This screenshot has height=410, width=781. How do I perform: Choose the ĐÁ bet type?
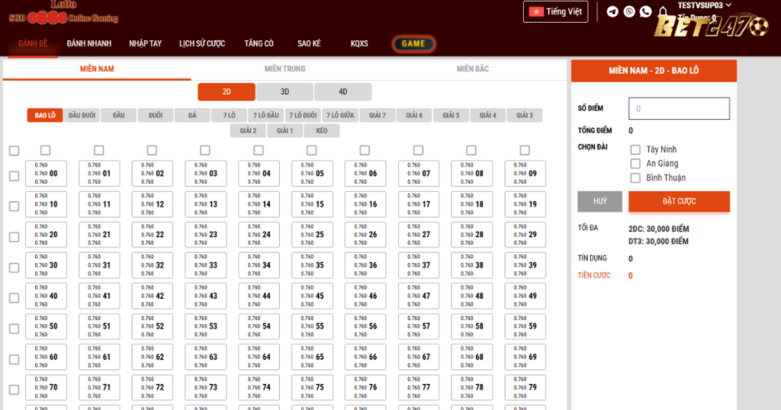click(x=192, y=115)
